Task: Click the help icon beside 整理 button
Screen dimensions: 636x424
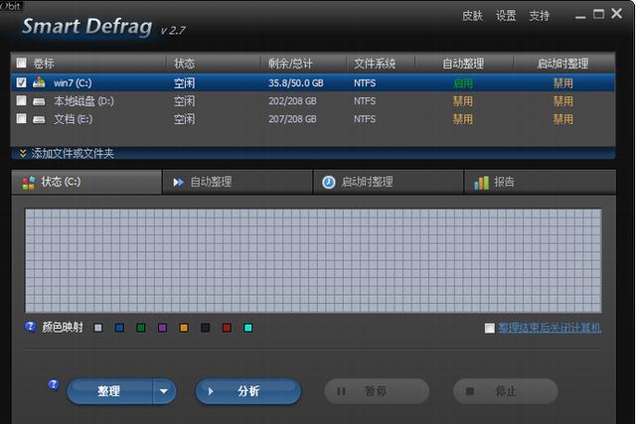Action: coord(53,384)
